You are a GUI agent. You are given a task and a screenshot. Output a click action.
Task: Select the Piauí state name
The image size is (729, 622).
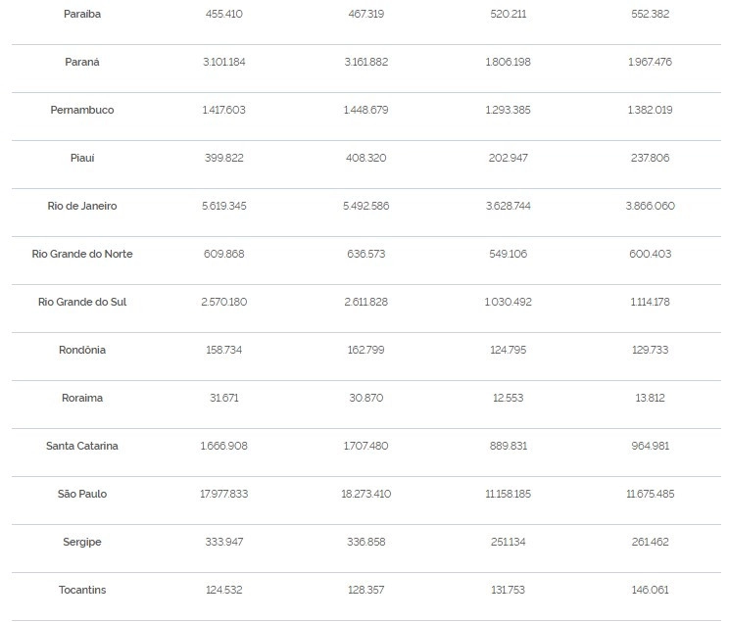pos(82,158)
